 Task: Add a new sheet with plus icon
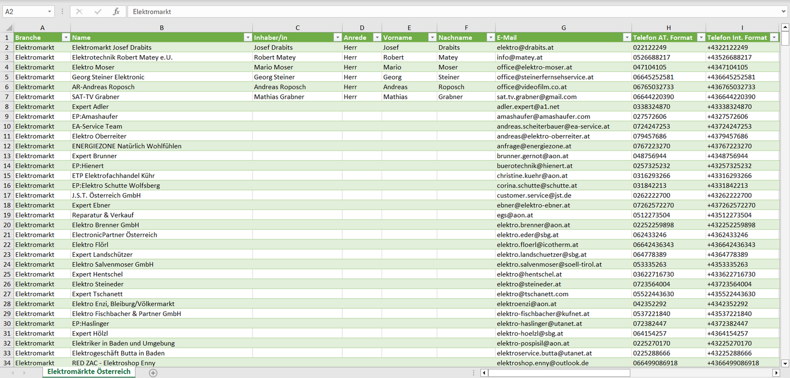(153, 373)
